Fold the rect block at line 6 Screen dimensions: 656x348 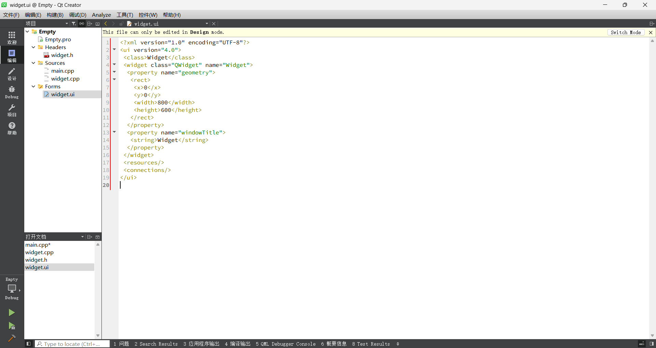pyautogui.click(x=114, y=79)
